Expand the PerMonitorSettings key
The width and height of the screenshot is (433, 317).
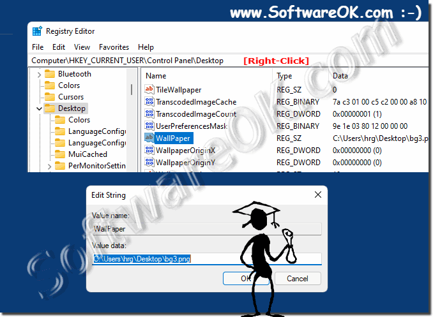(x=49, y=166)
